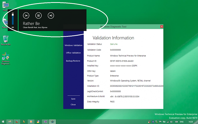Open File Explorer from the taskbar
The width and height of the screenshot is (198, 124).
coord(10,122)
